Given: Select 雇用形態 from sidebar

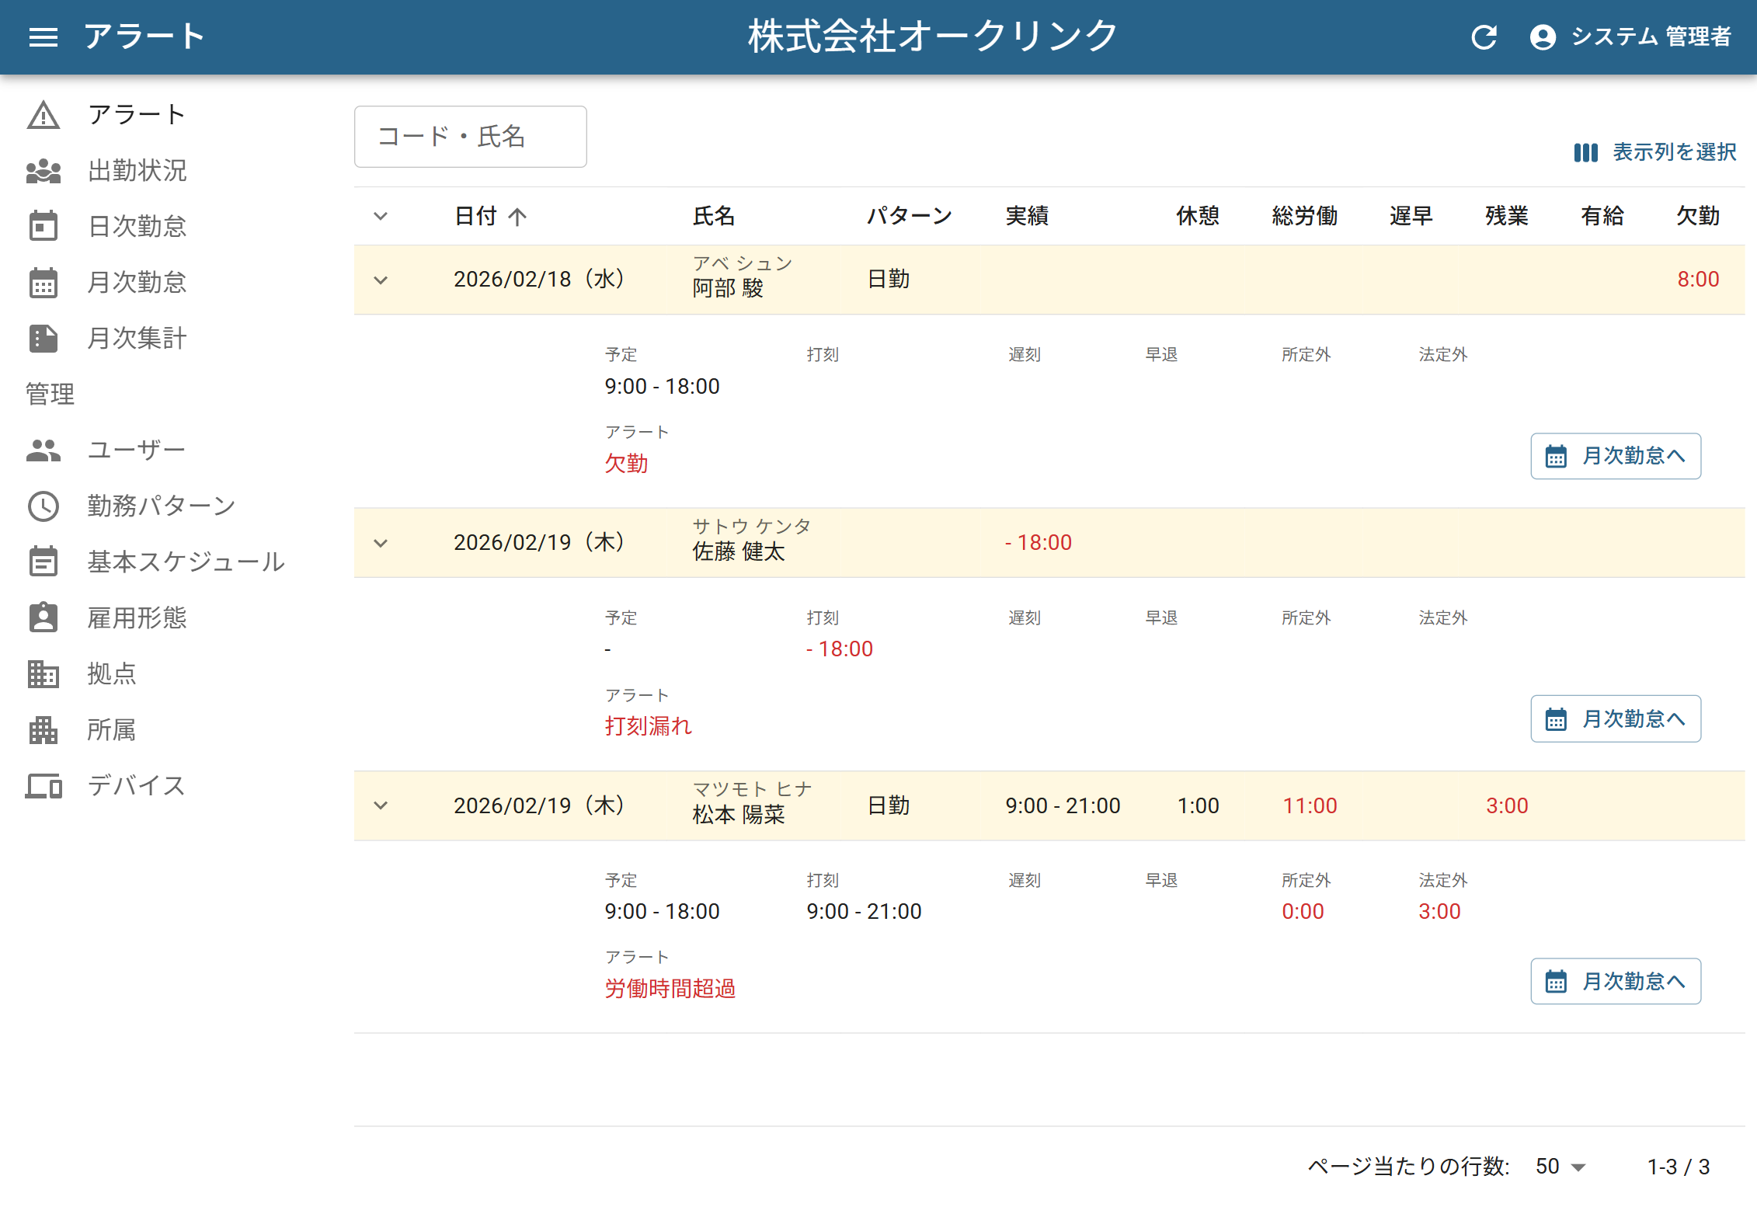Looking at the screenshot, I should point(137,618).
